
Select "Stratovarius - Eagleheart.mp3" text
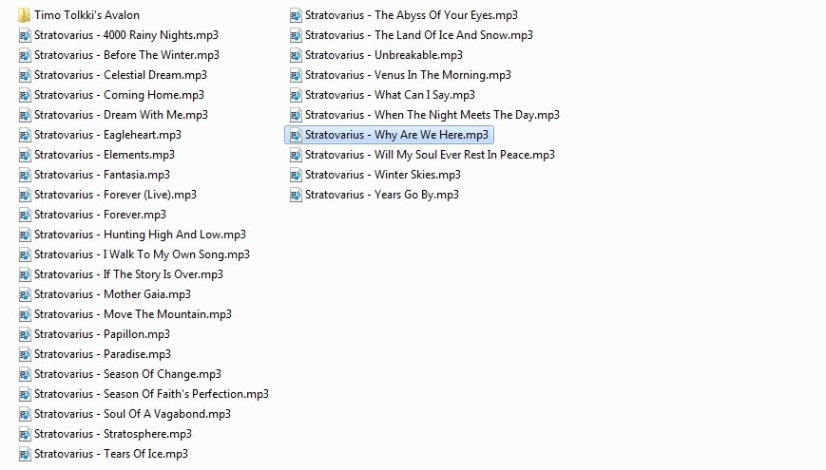click(108, 135)
